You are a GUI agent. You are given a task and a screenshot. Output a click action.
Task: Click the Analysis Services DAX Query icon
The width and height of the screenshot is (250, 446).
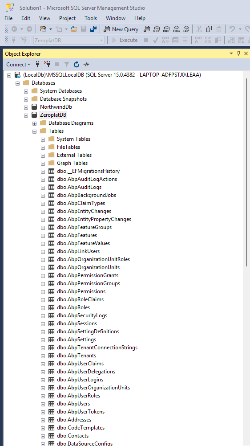click(186, 29)
